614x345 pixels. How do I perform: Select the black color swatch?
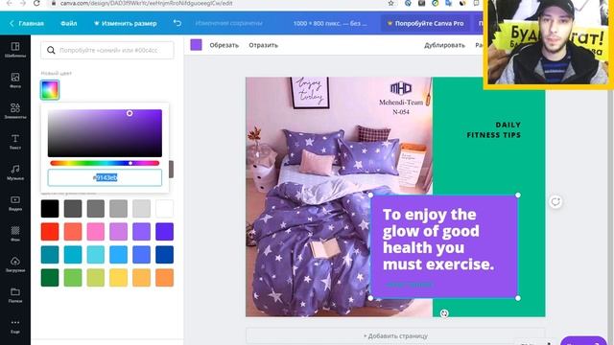point(50,209)
